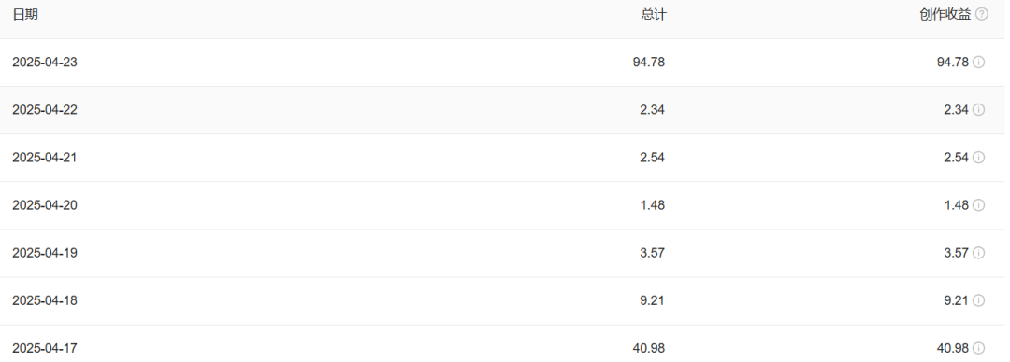Image resolution: width=1010 pixels, height=362 pixels.
Task: Click info icon for 9.21 earnings
Action: click(x=978, y=300)
